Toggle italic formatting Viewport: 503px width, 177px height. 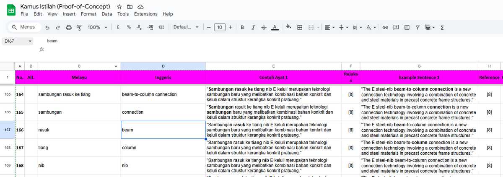pyautogui.click(x=253, y=27)
